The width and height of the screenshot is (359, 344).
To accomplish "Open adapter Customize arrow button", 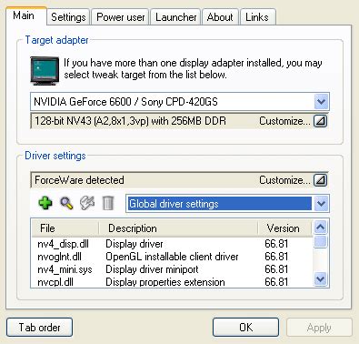I will point(320,121).
